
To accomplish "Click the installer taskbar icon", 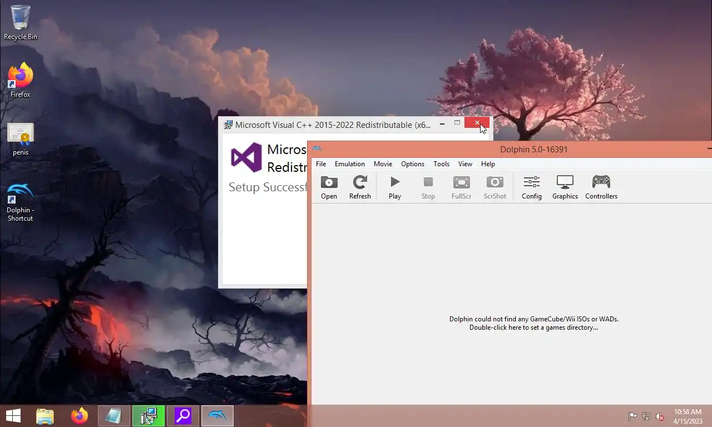I will (149, 416).
